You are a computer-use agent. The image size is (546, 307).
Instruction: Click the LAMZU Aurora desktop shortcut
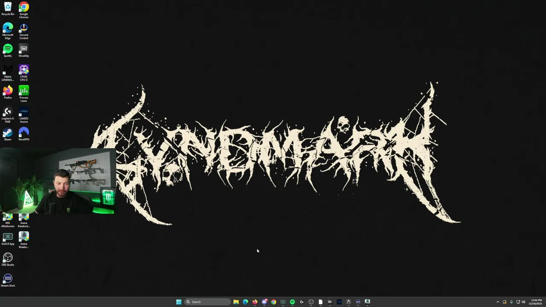pyautogui.click(x=23, y=115)
